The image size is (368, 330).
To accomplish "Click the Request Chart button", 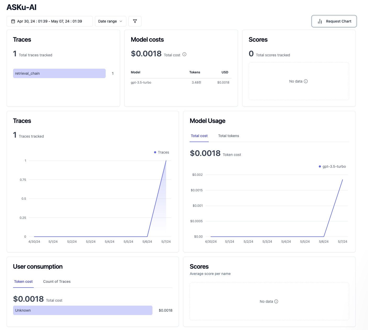I will 334,21.
